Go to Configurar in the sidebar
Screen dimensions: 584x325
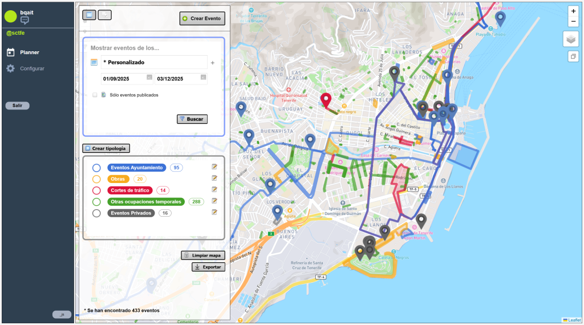32,68
